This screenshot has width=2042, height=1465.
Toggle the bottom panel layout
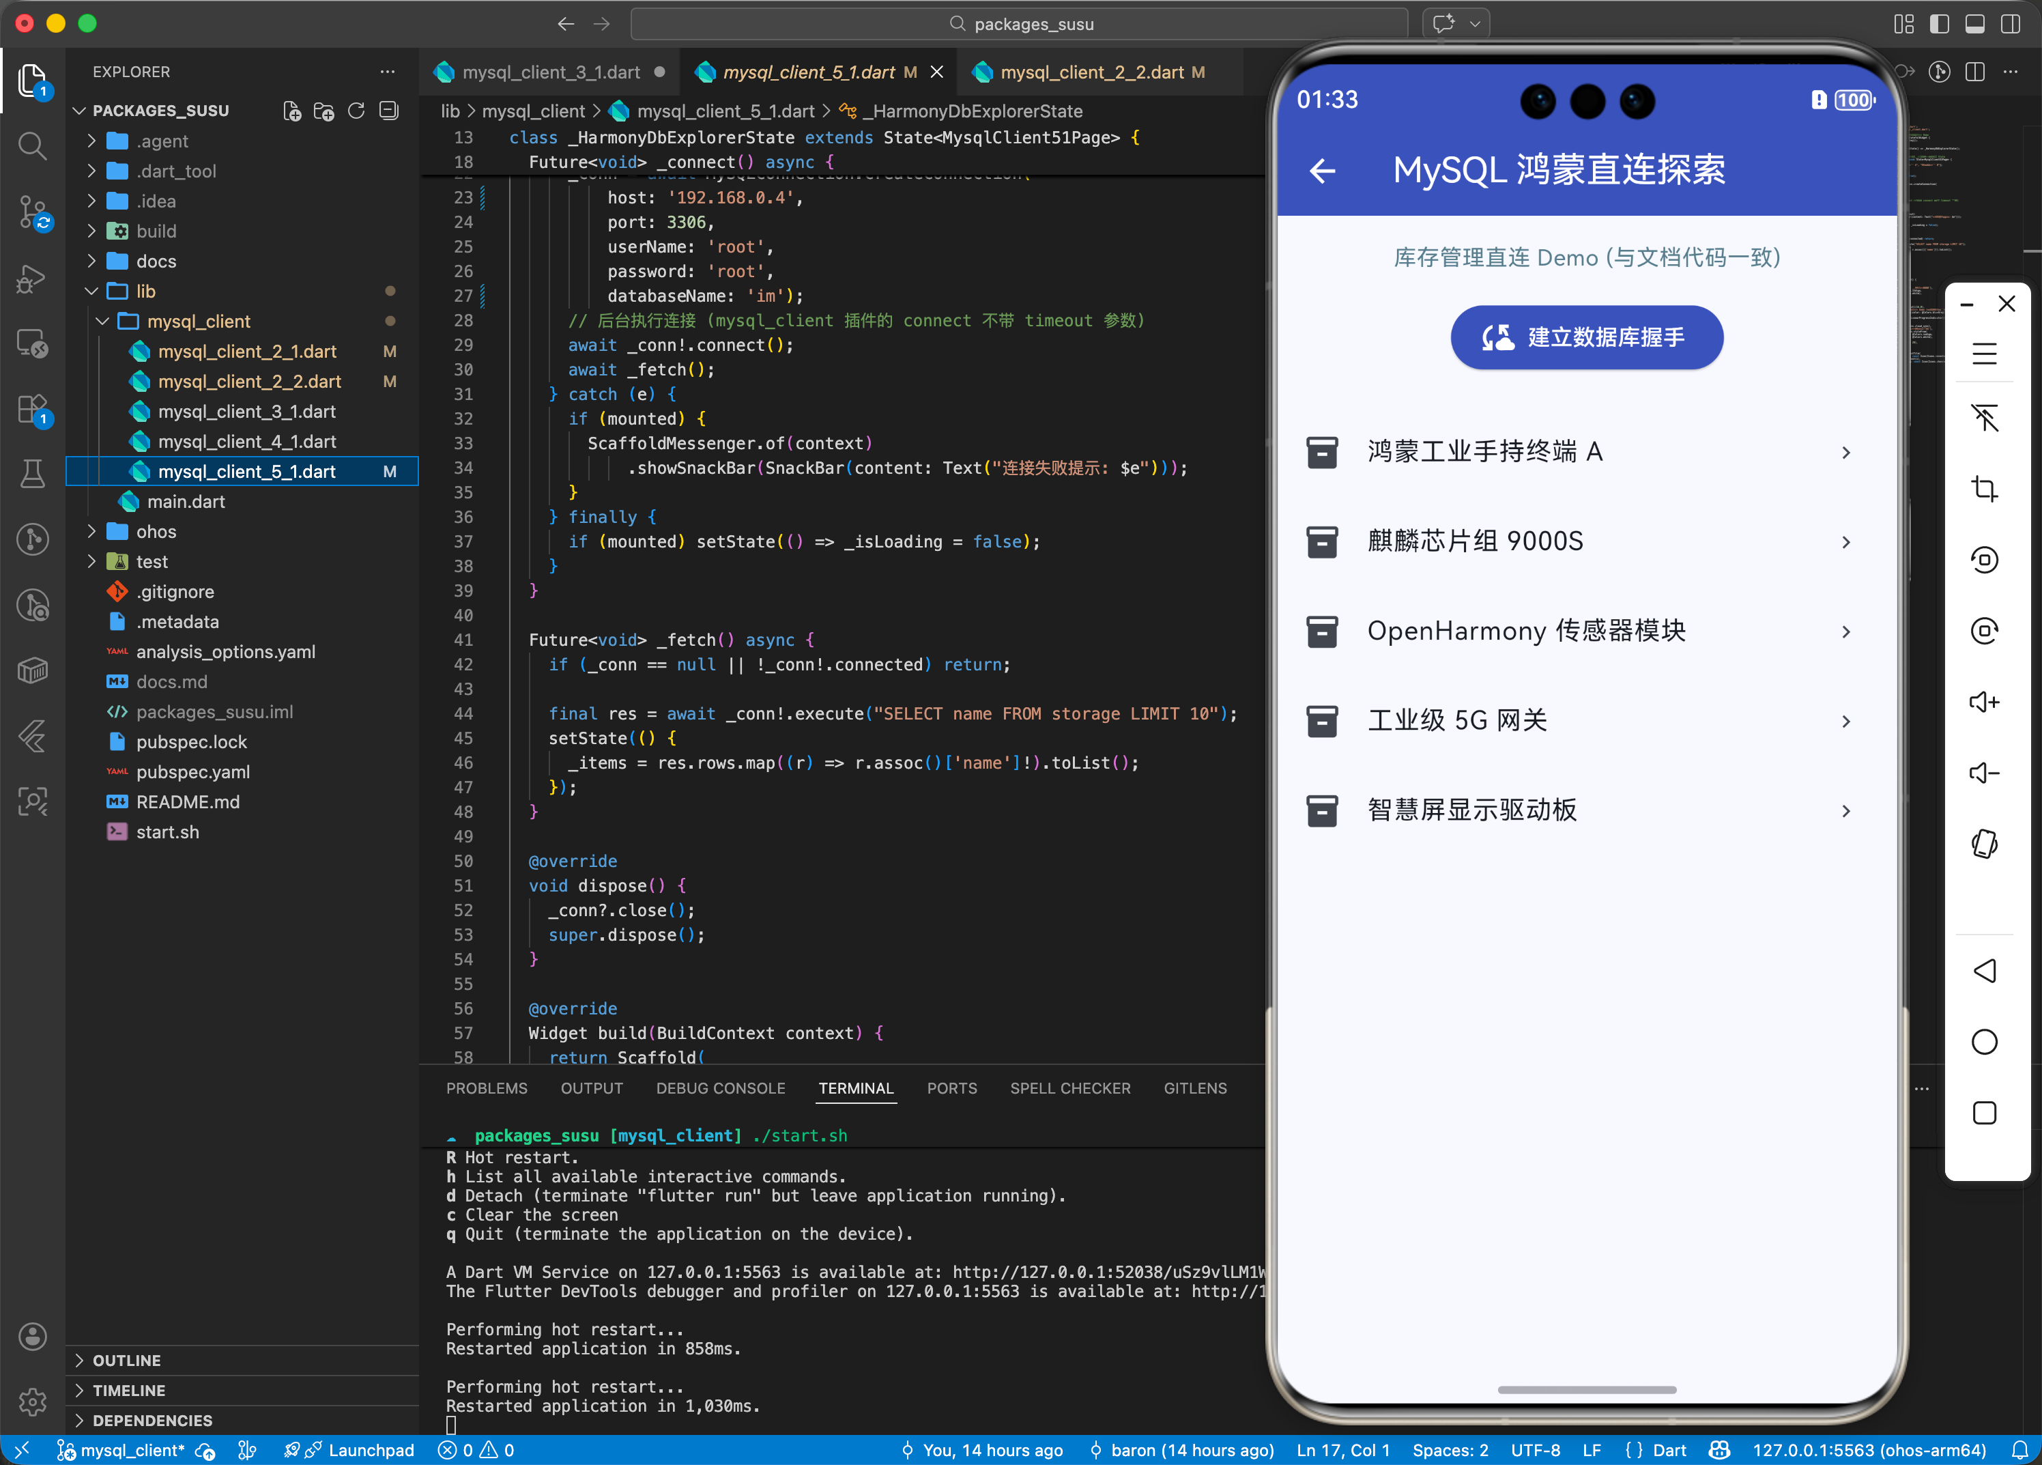(x=1974, y=25)
